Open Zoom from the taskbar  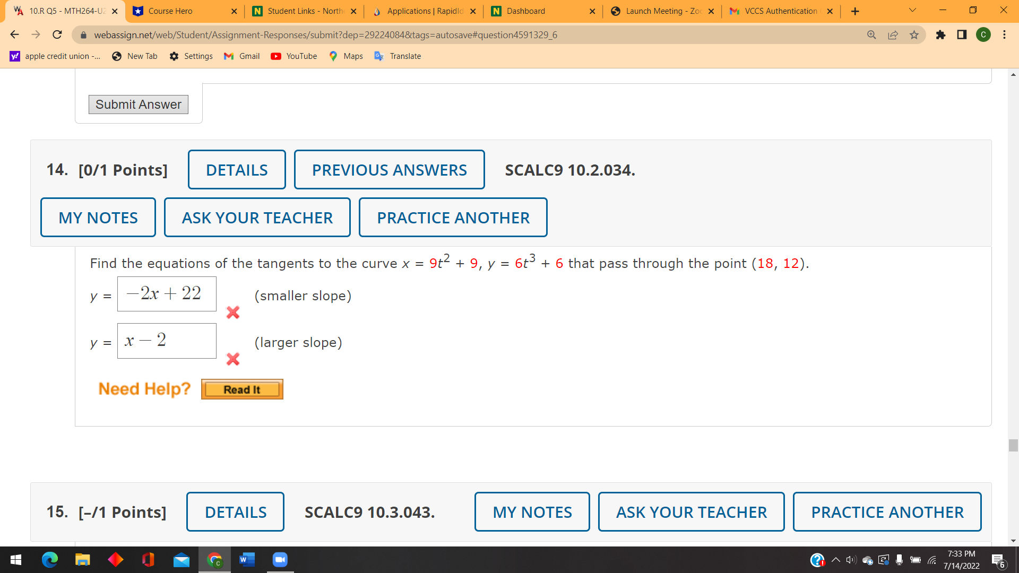click(280, 560)
